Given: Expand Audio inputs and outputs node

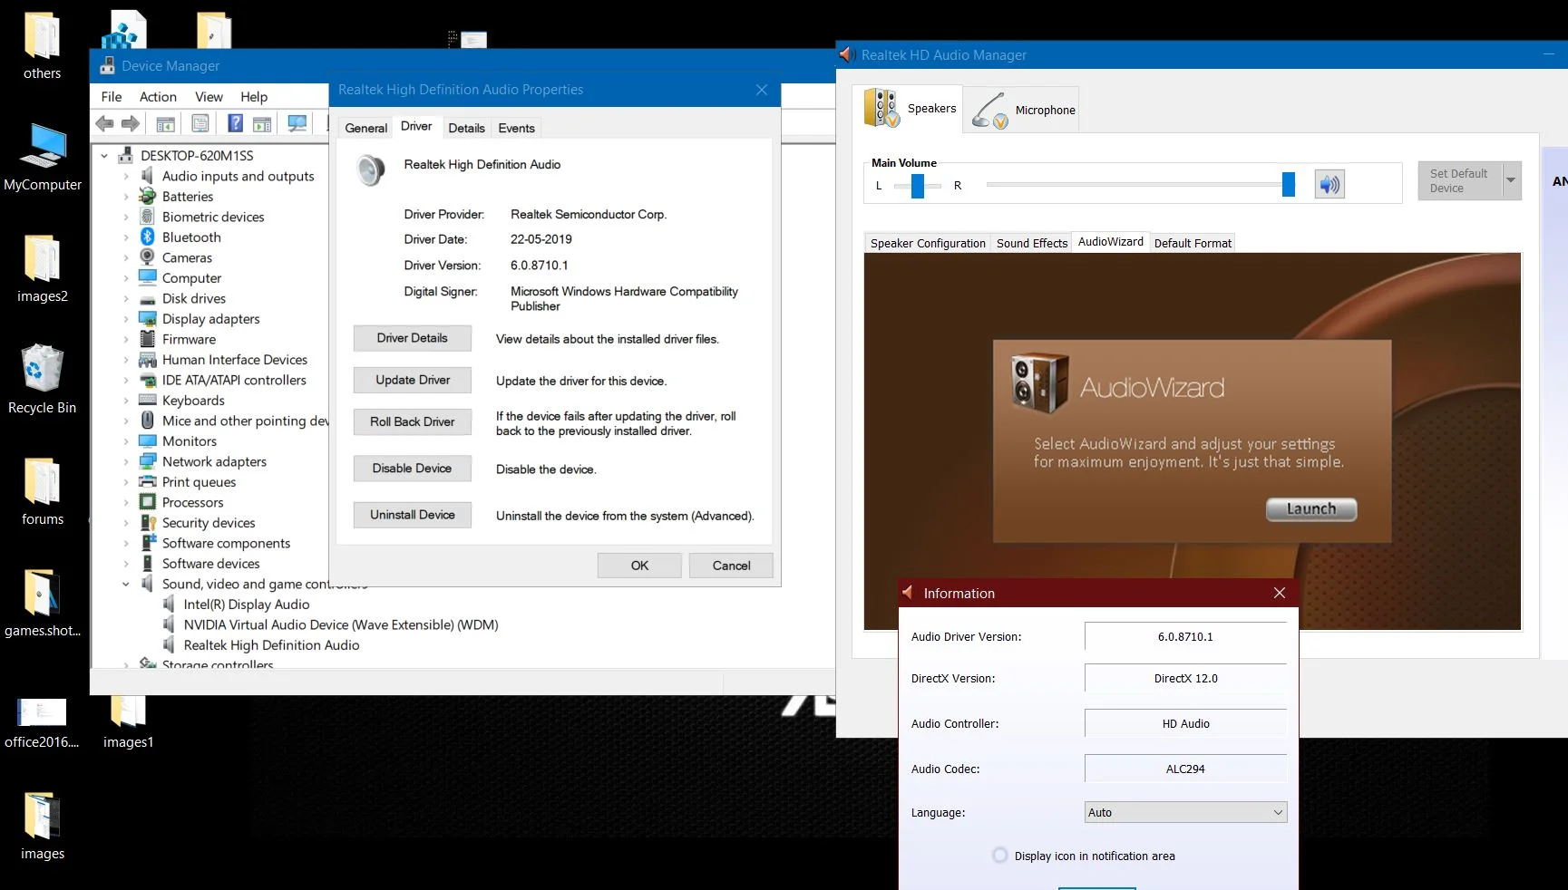Looking at the screenshot, I should [126, 177].
